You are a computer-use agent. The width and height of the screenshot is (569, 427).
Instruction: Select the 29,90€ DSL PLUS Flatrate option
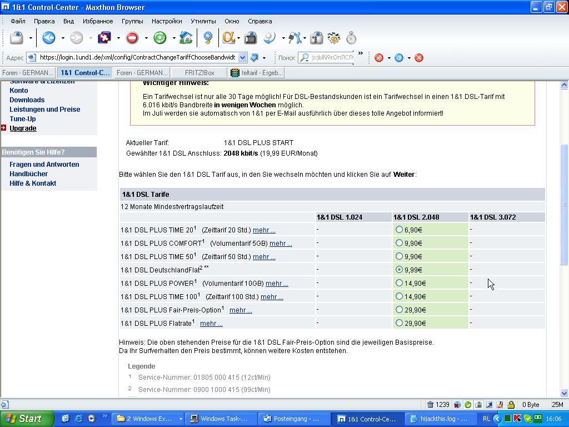click(x=399, y=323)
